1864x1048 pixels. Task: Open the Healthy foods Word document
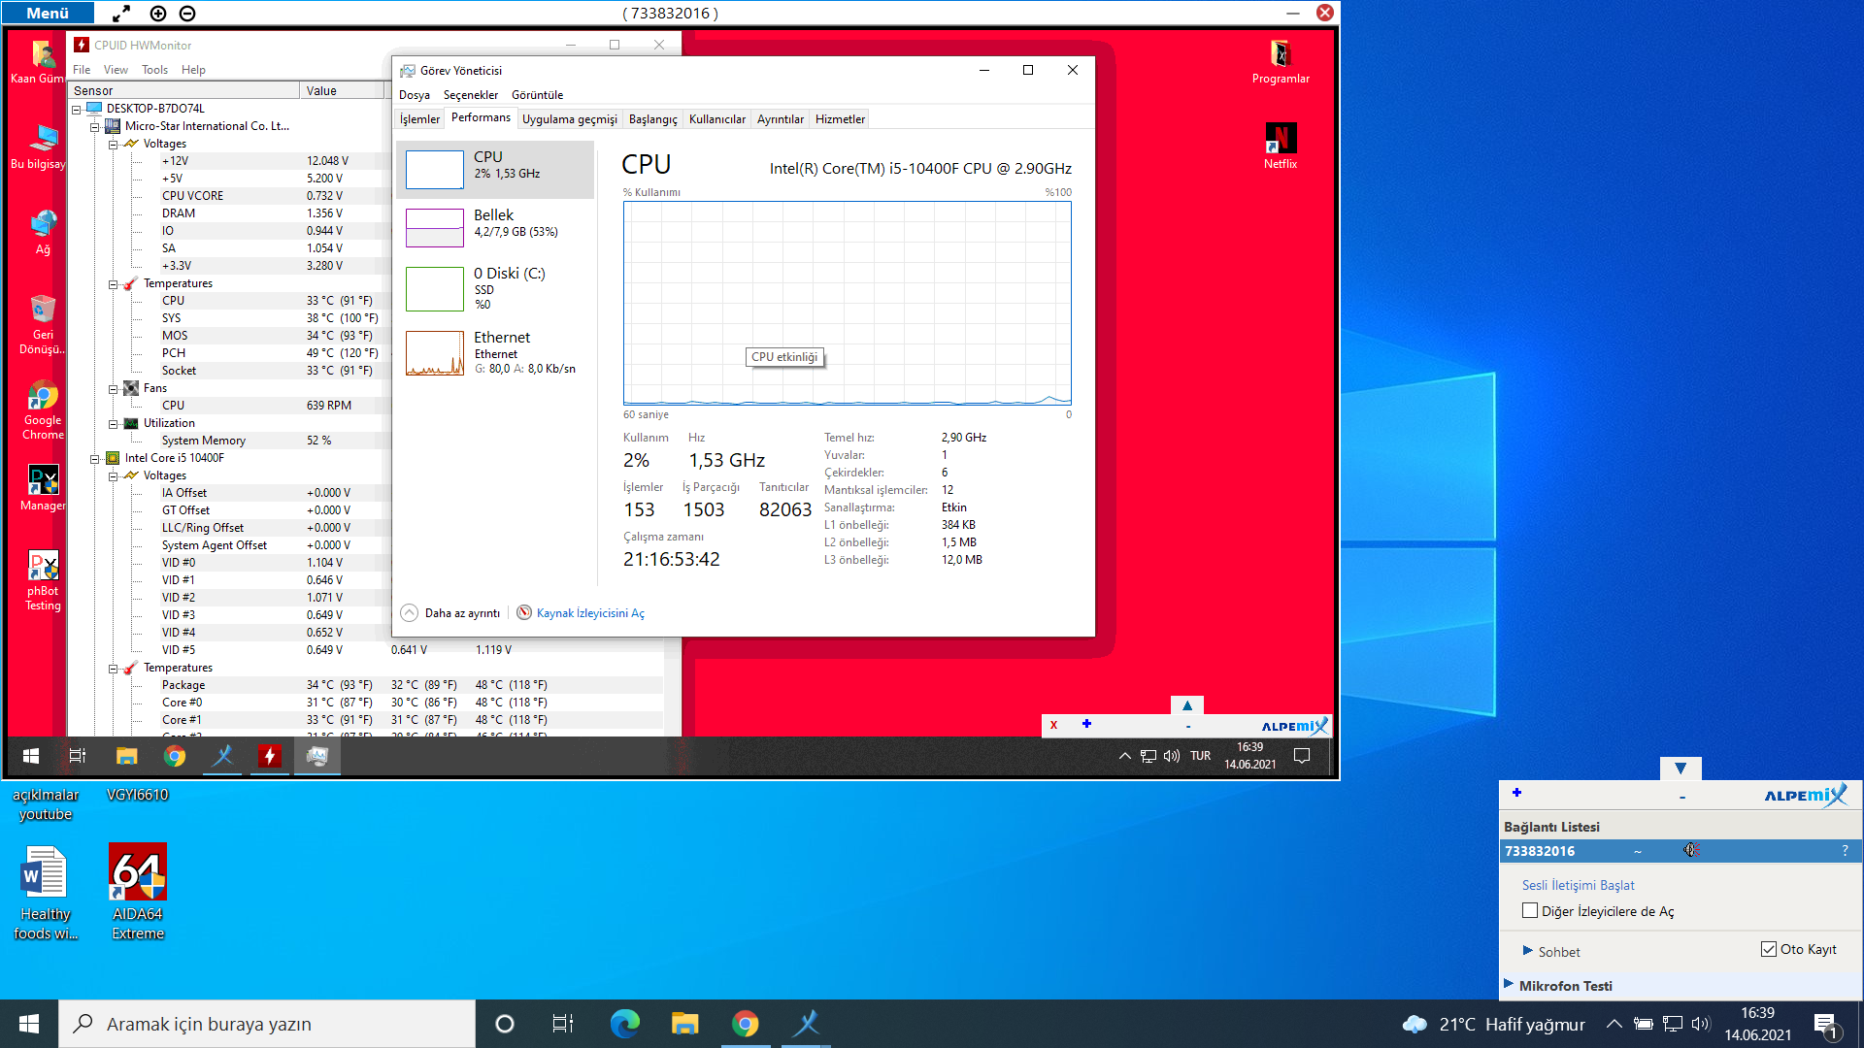45,892
